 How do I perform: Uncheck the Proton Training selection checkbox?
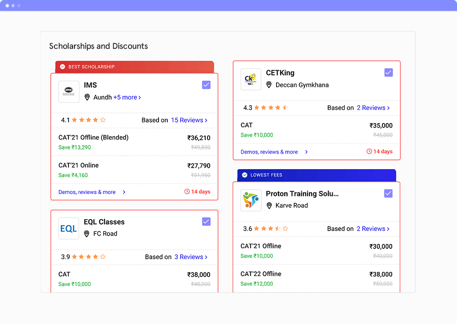pos(388,193)
